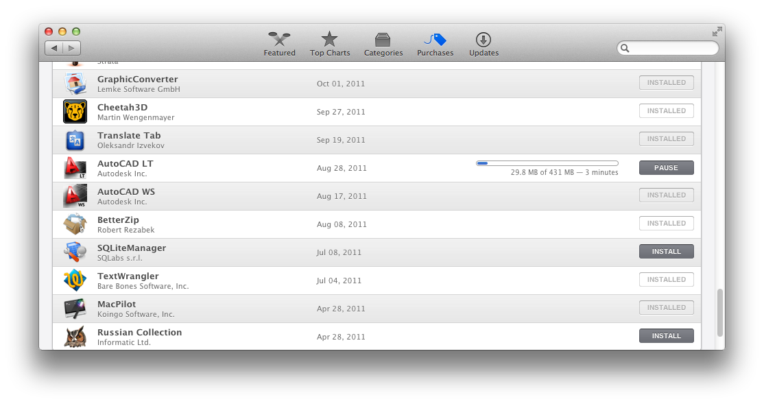Click the search magnifier icon

(625, 48)
